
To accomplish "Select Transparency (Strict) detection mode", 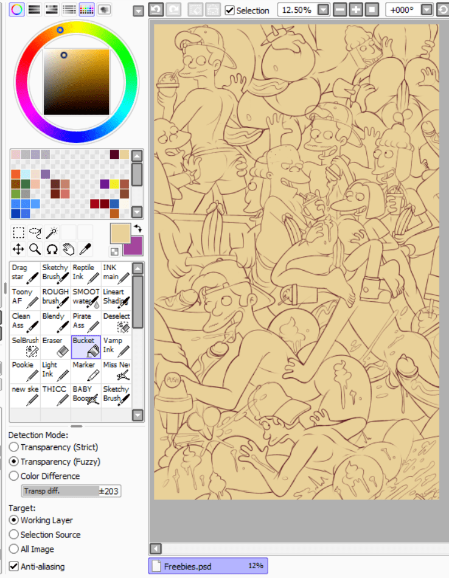I will (14, 447).
